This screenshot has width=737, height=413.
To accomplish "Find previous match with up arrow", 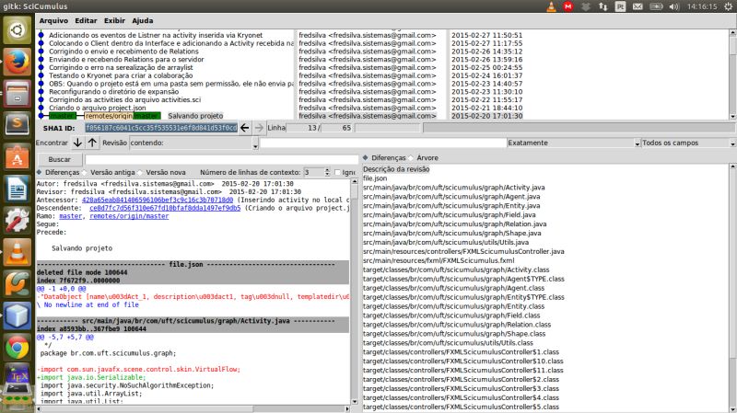I will 92,143.
